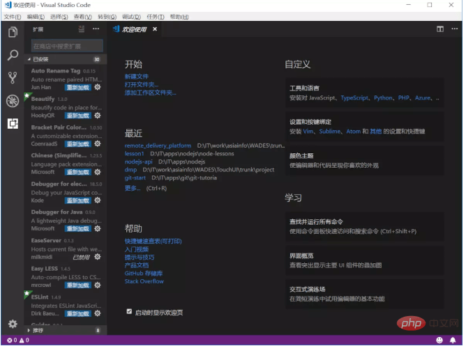Open gear menu for Chinese language pack
This screenshot has height=346, width=466.
click(98, 172)
